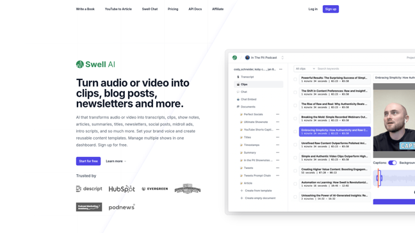Open options dots for Ultimate Shownote

[x=278, y=122]
